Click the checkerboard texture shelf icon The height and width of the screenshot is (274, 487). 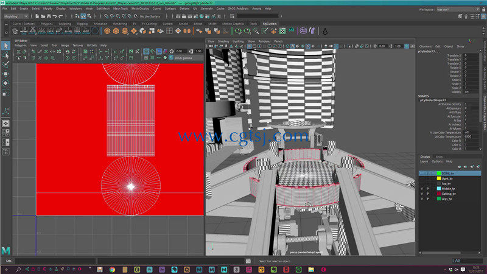pos(282,31)
